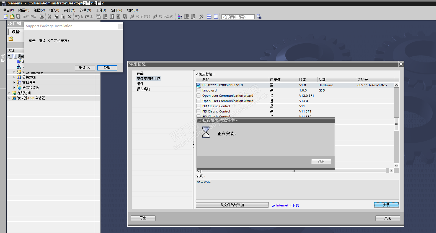Click the support package list vertical scrollbar thumb
This screenshot has height=233, width=436.
click(x=396, y=124)
